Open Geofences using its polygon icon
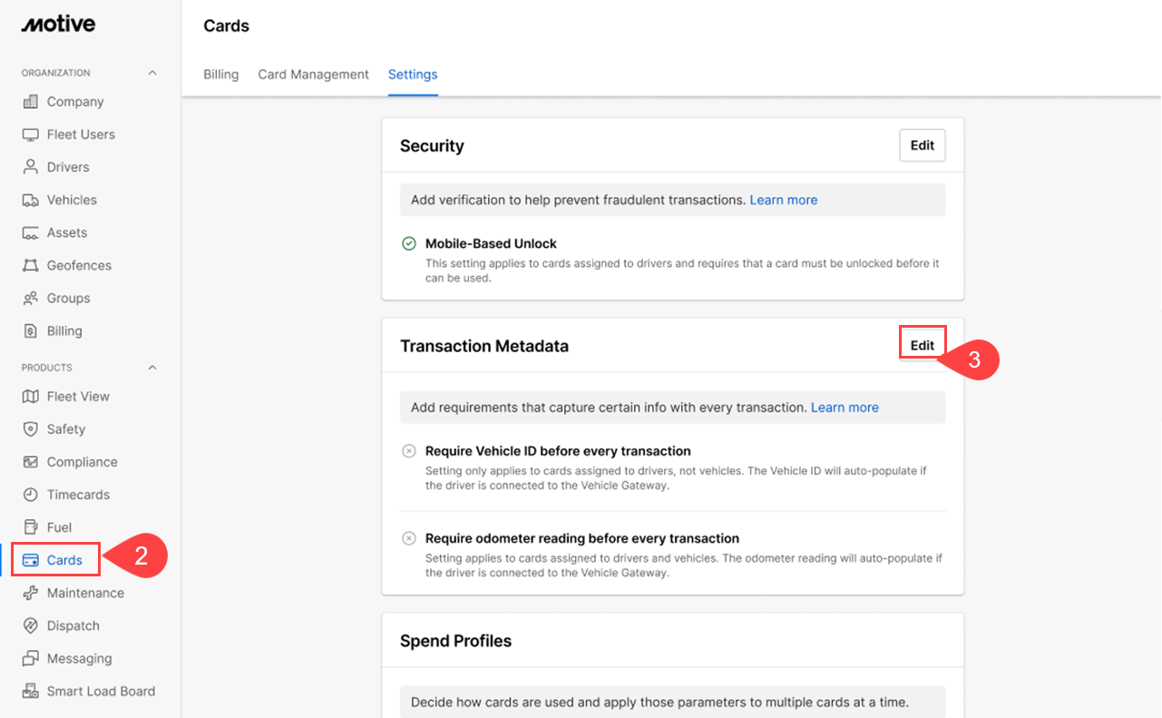The image size is (1162, 718). [x=31, y=265]
